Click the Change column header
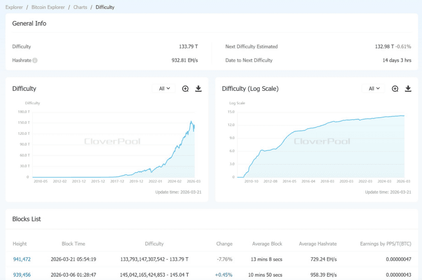 tap(224, 244)
